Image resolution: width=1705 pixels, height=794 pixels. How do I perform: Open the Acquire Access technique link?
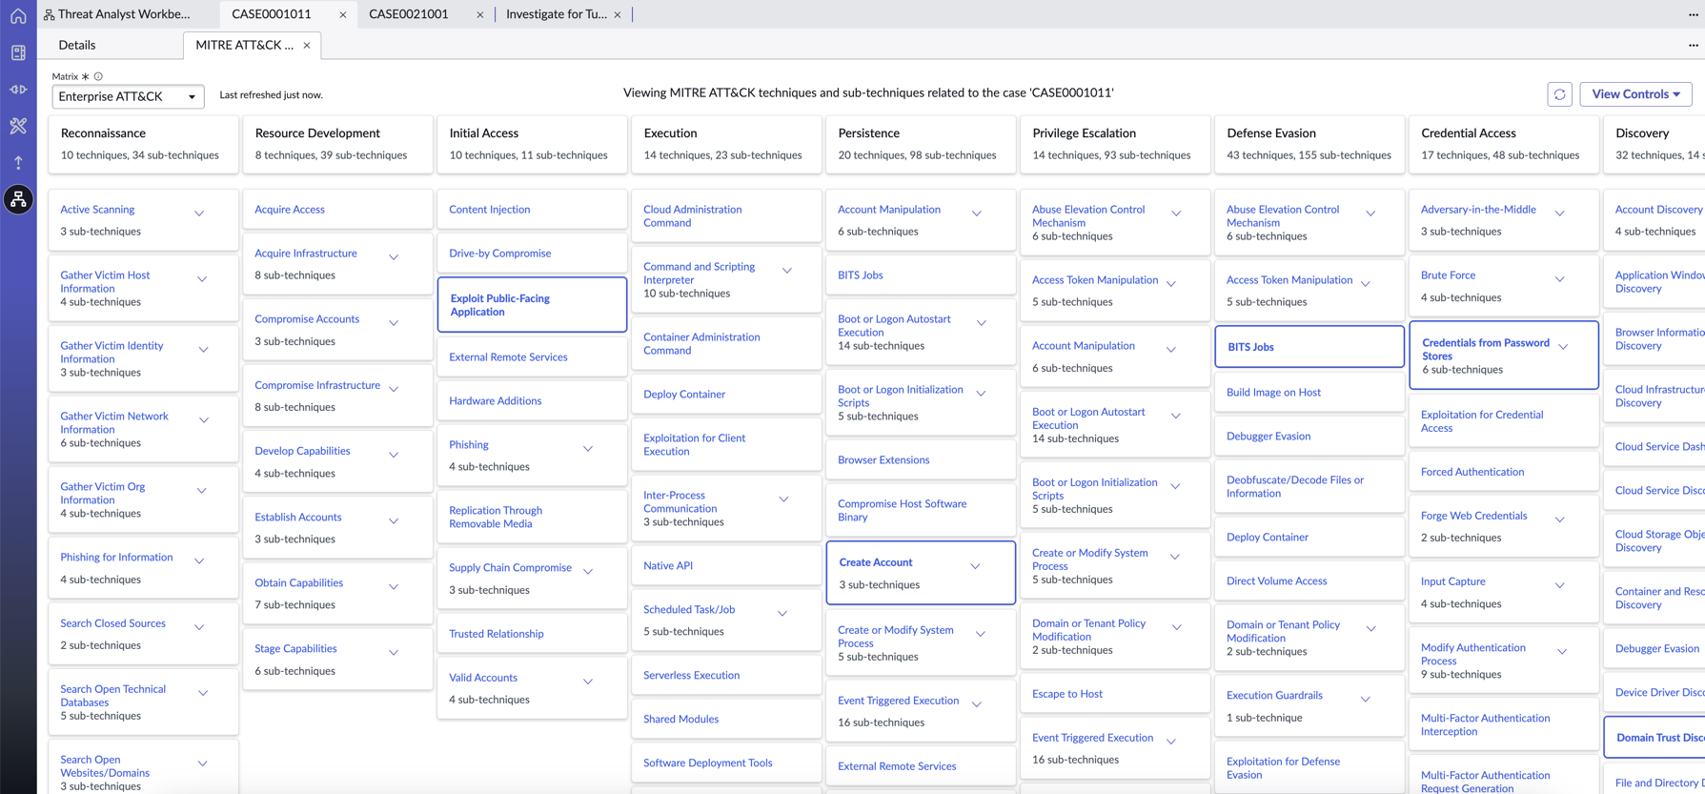click(290, 210)
